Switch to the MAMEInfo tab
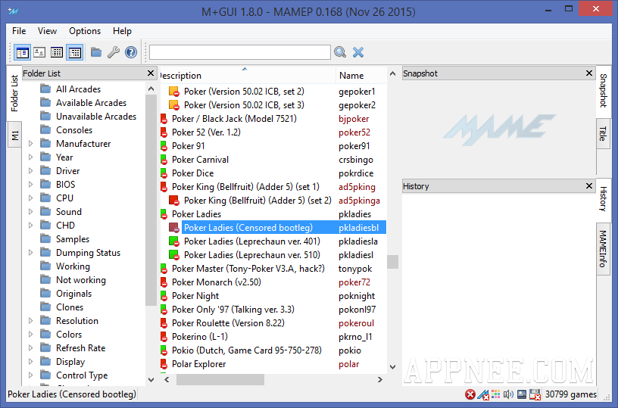This screenshot has height=408, width=618. pos(603,249)
